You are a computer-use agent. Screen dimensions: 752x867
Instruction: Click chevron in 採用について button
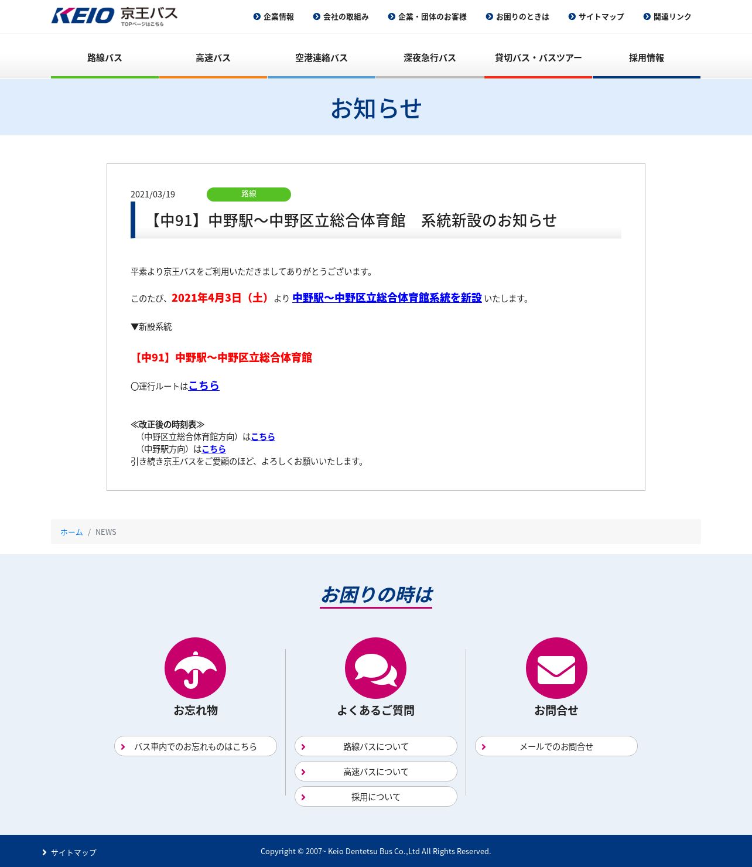[x=303, y=797]
